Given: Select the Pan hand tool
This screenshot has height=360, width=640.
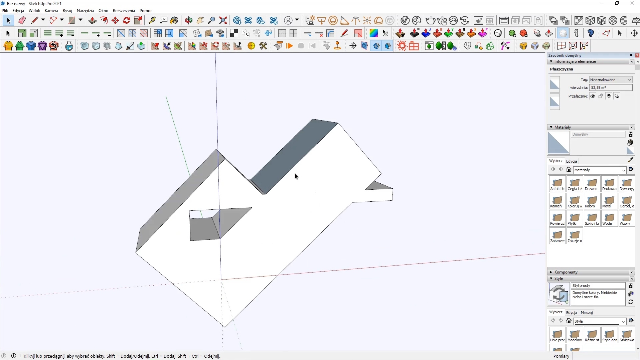Looking at the screenshot, I should pyautogui.click(x=200, y=20).
